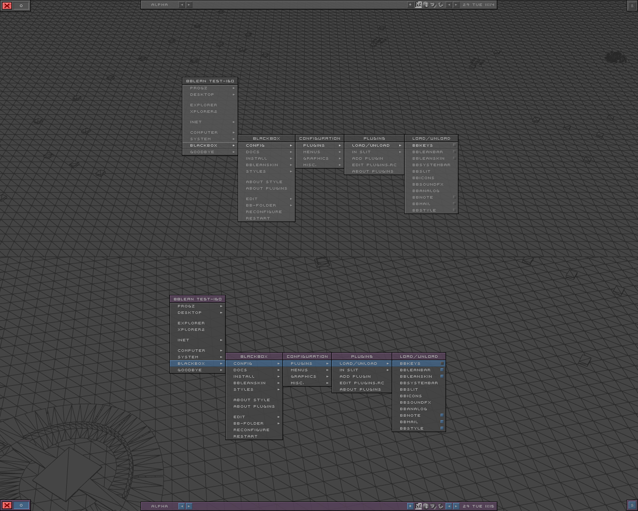Click the small diamond button in the purple toolbar

[x=410, y=506]
